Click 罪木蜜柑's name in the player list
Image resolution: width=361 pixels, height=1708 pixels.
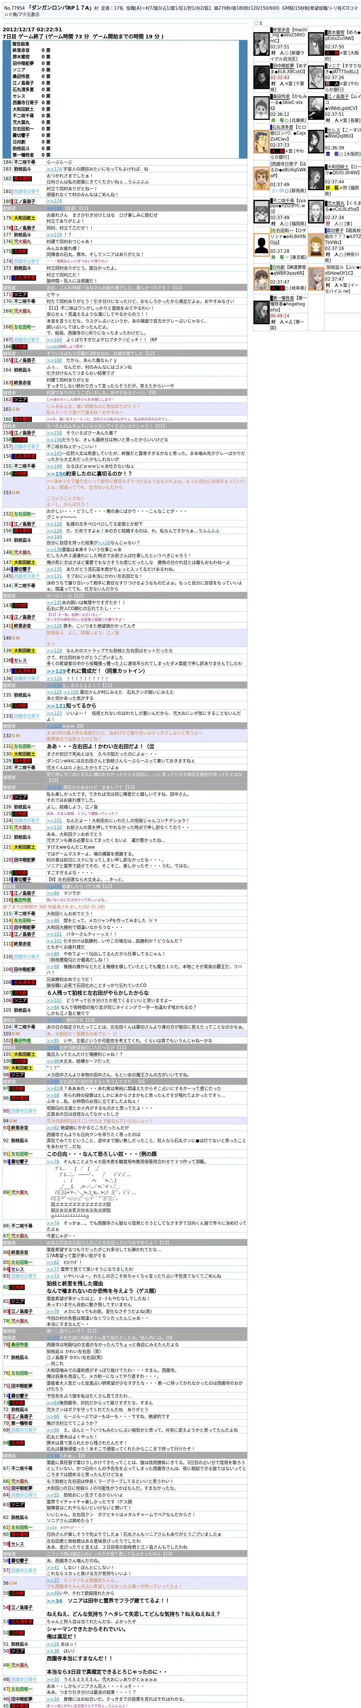point(337,32)
